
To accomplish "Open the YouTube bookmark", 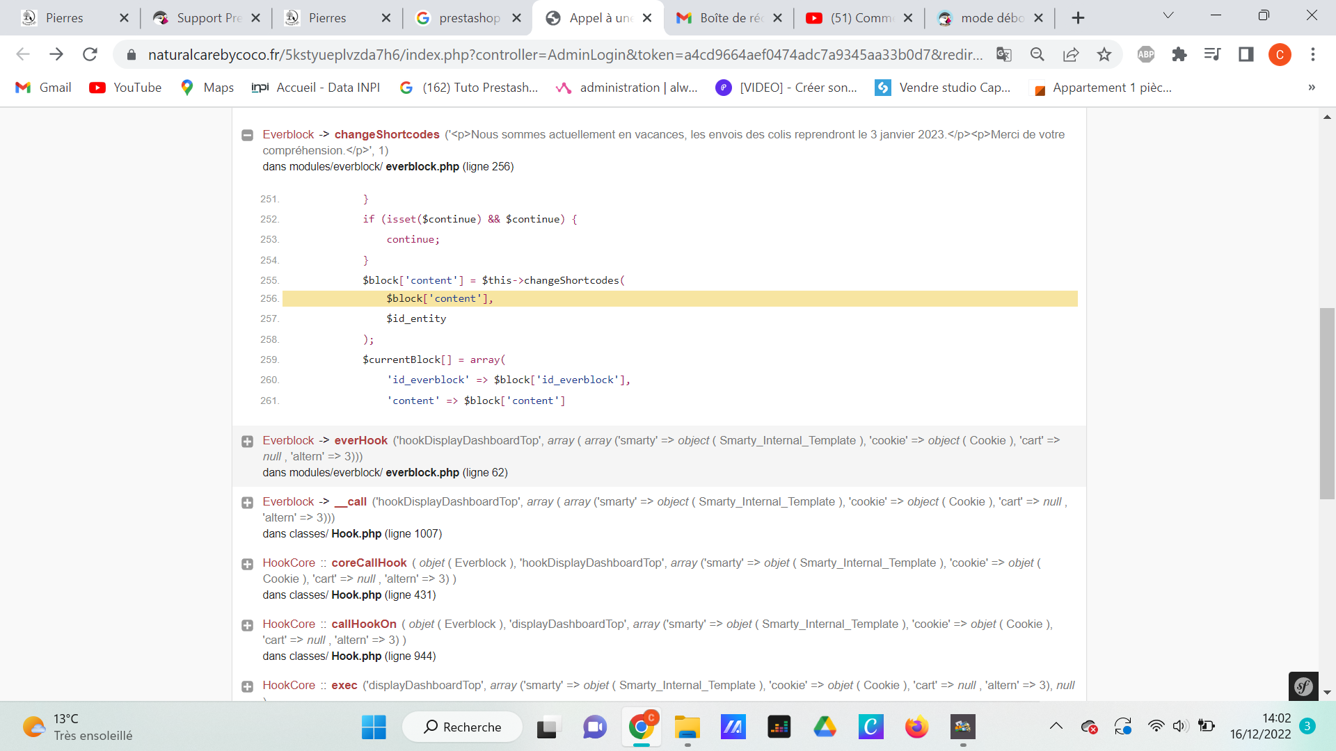I will (125, 88).
